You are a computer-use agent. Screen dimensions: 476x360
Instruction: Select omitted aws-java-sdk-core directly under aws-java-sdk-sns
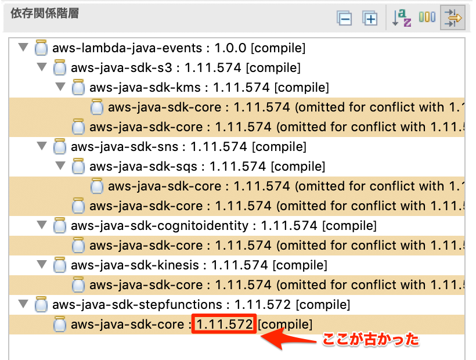237,206
